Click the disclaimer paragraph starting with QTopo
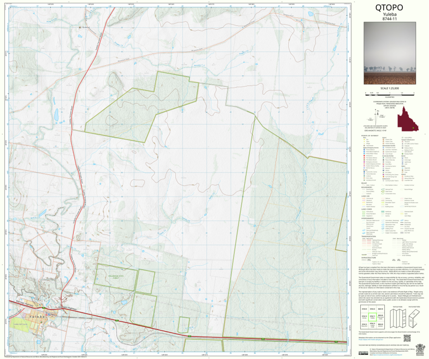The height and width of the screenshot is (359, 429). pyautogui.click(x=391, y=269)
